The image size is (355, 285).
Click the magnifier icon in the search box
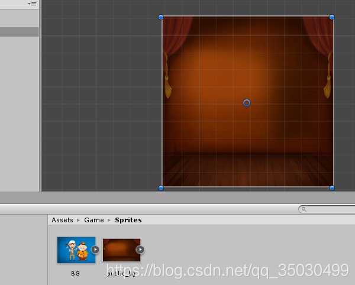click(304, 209)
